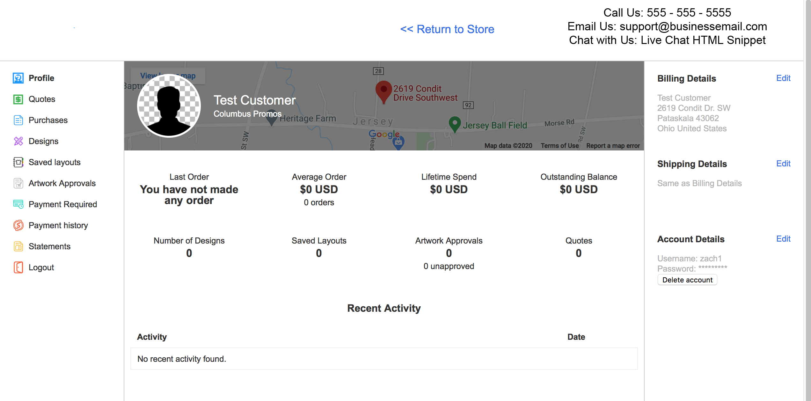The width and height of the screenshot is (811, 401).
Task: Click the Payment history dollar icon
Action: (x=18, y=225)
